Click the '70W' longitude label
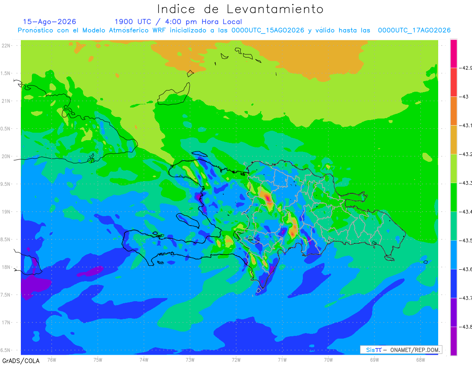This screenshot has height=365, width=472. pyautogui.click(x=328, y=359)
